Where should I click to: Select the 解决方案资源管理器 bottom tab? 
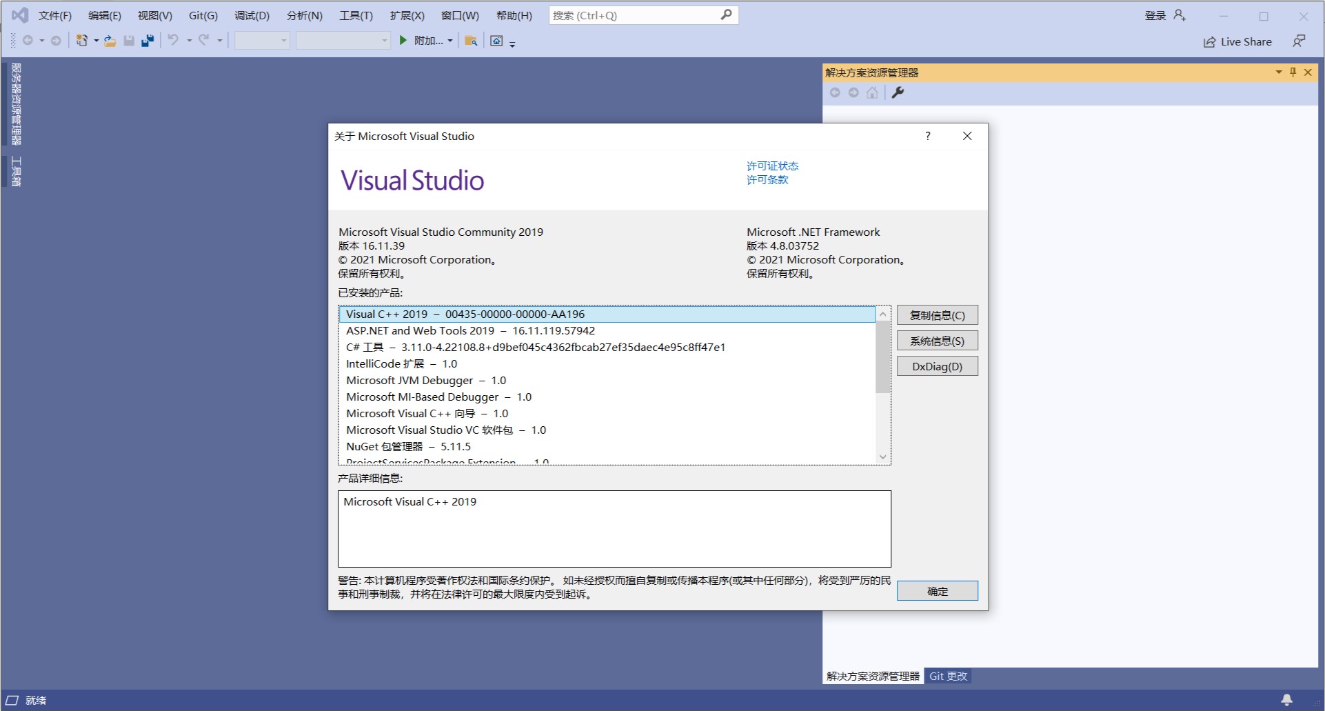coord(873,676)
